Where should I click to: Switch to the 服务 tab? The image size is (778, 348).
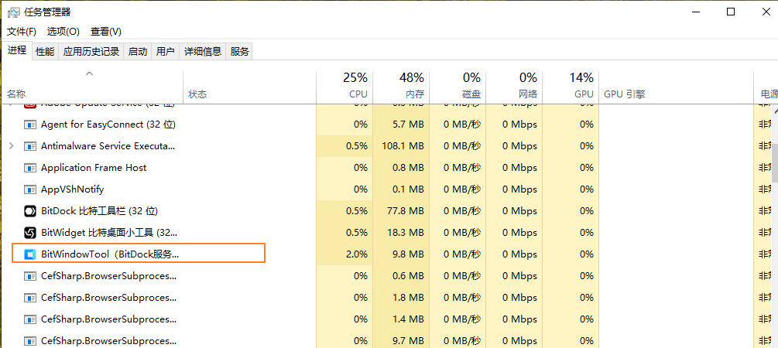[240, 51]
